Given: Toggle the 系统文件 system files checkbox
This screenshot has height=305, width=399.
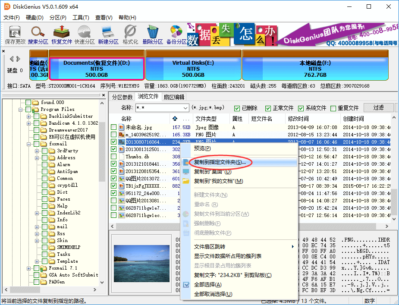Looking at the screenshot, I should (301, 108).
